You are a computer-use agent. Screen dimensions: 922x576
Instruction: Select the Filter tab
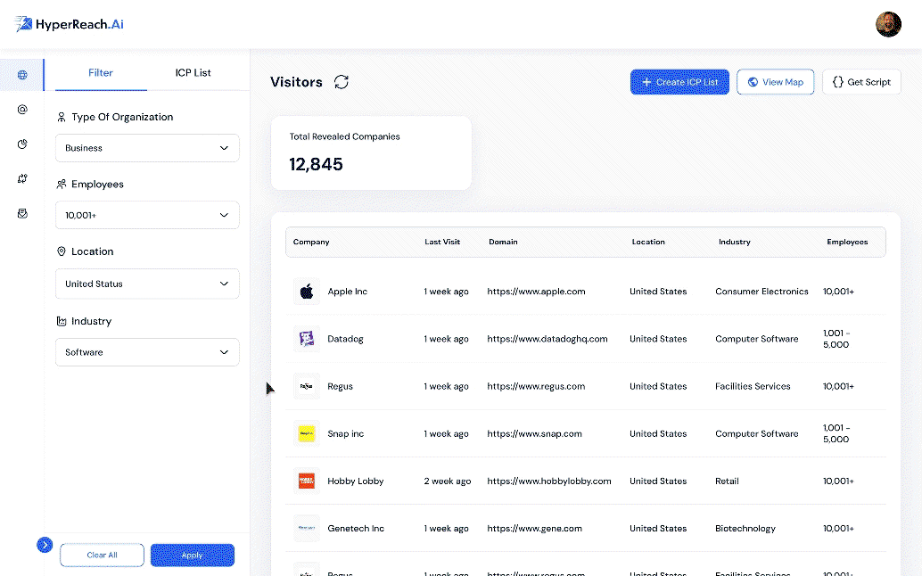point(101,73)
